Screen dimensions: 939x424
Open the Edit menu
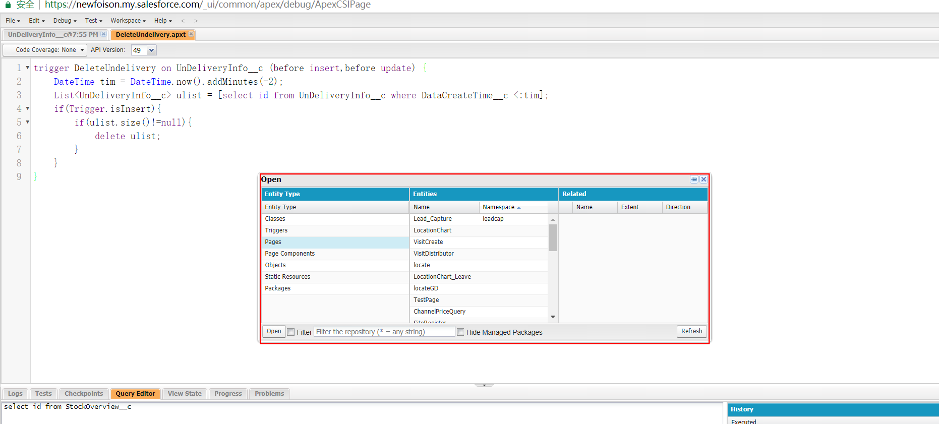coord(36,21)
